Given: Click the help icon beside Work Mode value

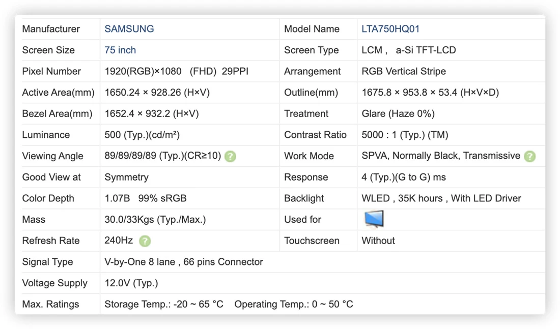Looking at the screenshot, I should pos(529,156).
